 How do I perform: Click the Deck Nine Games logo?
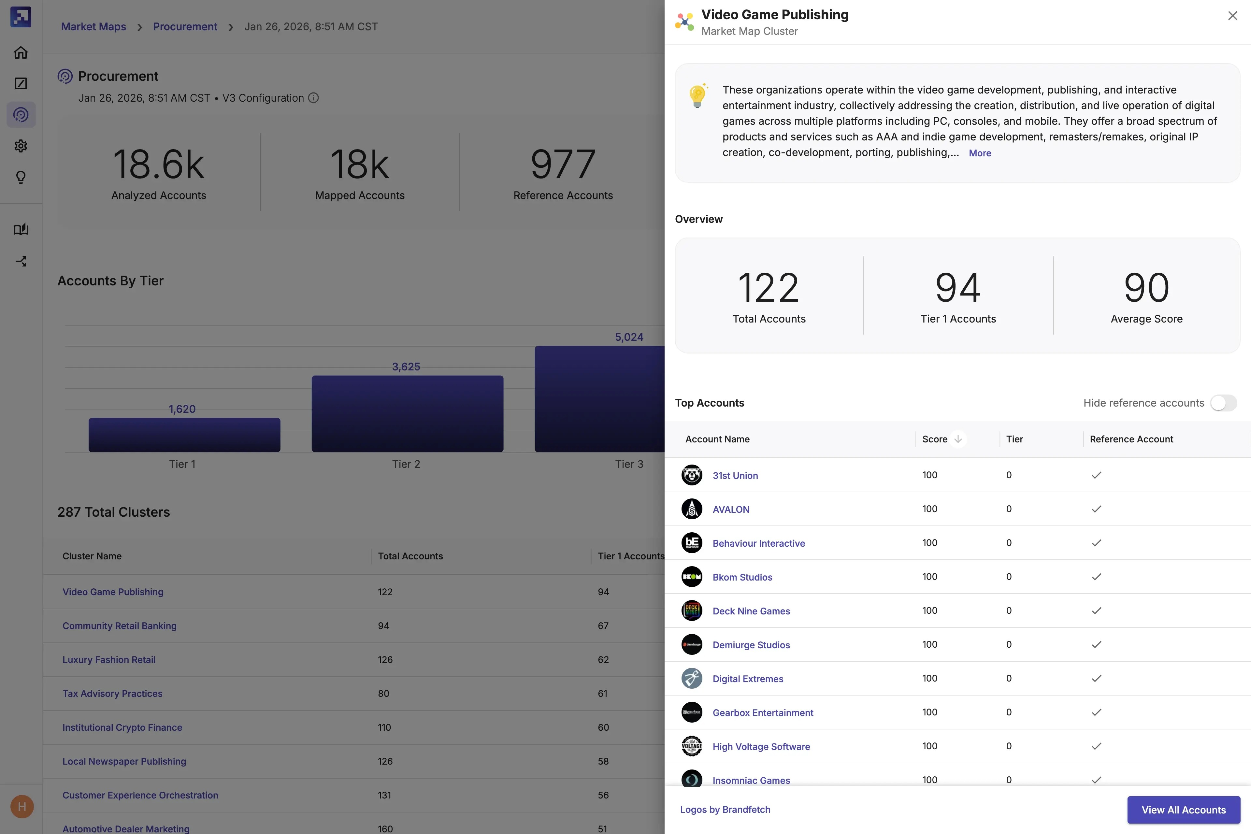click(x=692, y=611)
